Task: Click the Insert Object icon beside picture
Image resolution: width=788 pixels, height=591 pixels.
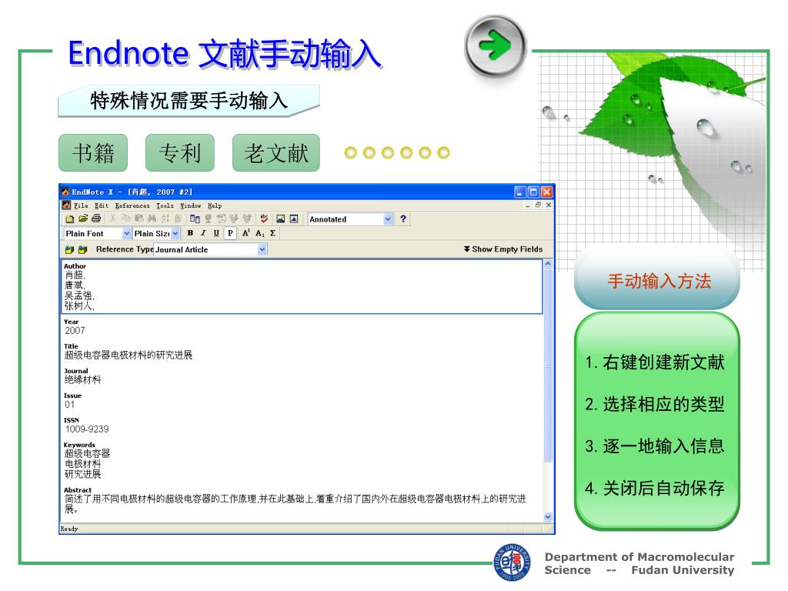Action: pos(294,219)
